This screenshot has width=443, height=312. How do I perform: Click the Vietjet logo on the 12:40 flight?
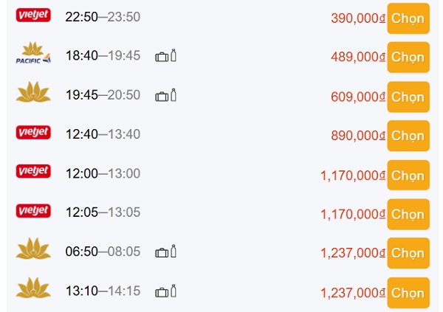[33, 133]
